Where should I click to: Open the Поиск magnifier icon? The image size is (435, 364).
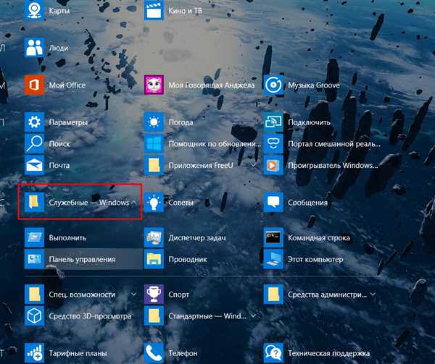point(34,144)
